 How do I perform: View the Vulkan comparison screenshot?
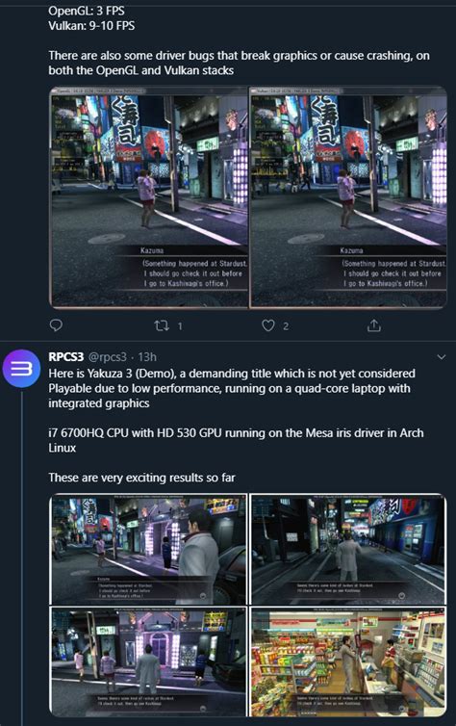[348, 197]
